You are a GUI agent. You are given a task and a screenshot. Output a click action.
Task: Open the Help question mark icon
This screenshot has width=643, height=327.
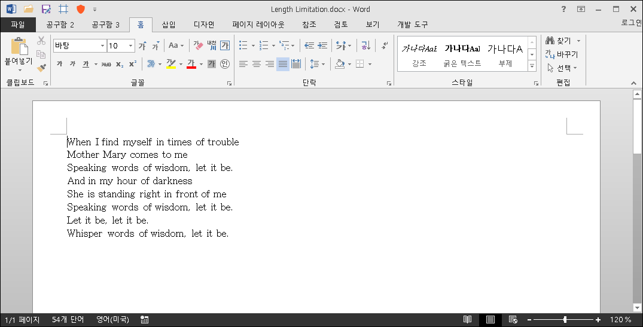click(x=563, y=8)
